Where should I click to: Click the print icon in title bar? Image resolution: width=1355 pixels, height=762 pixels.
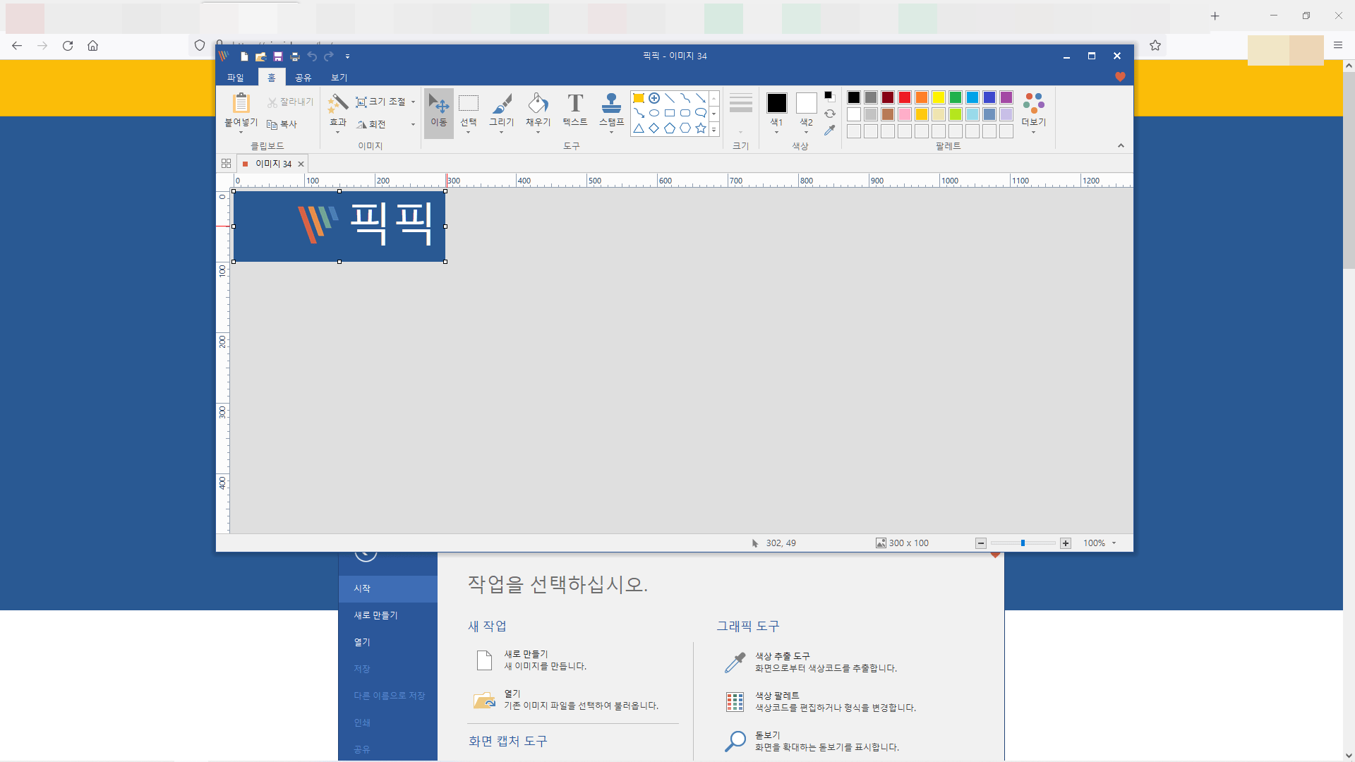click(x=295, y=56)
